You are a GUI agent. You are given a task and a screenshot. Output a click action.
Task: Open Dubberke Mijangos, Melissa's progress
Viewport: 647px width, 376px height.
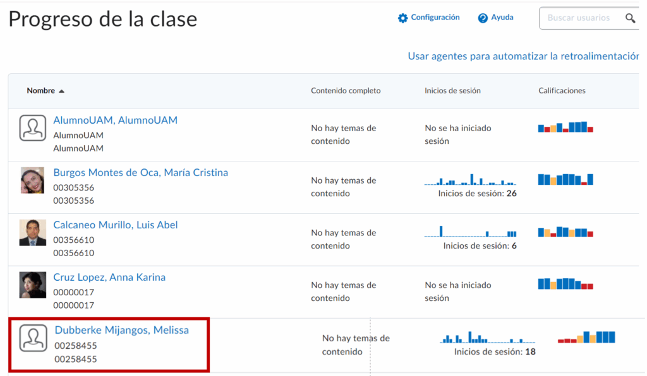[x=121, y=329]
